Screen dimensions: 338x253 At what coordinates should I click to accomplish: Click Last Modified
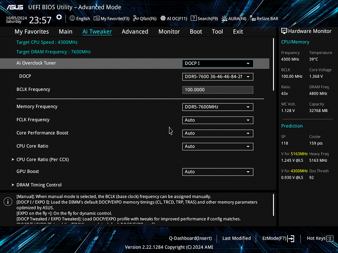pyautogui.click(x=237, y=238)
